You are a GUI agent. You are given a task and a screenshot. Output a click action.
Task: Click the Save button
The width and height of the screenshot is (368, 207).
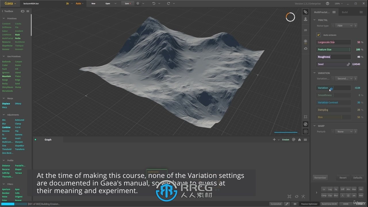(128, 3)
